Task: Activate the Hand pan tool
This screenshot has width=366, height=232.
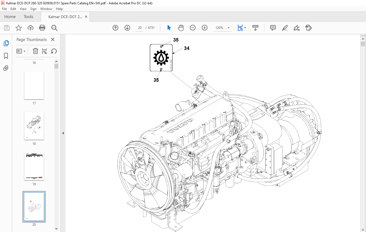Action: pos(181,28)
